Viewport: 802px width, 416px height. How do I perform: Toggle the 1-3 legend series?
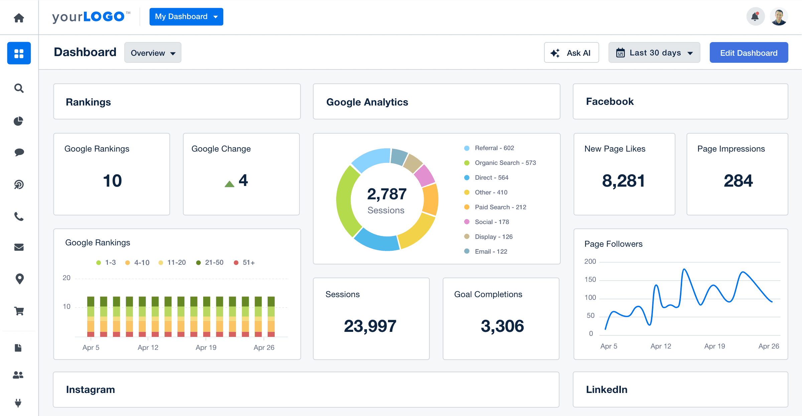click(106, 263)
